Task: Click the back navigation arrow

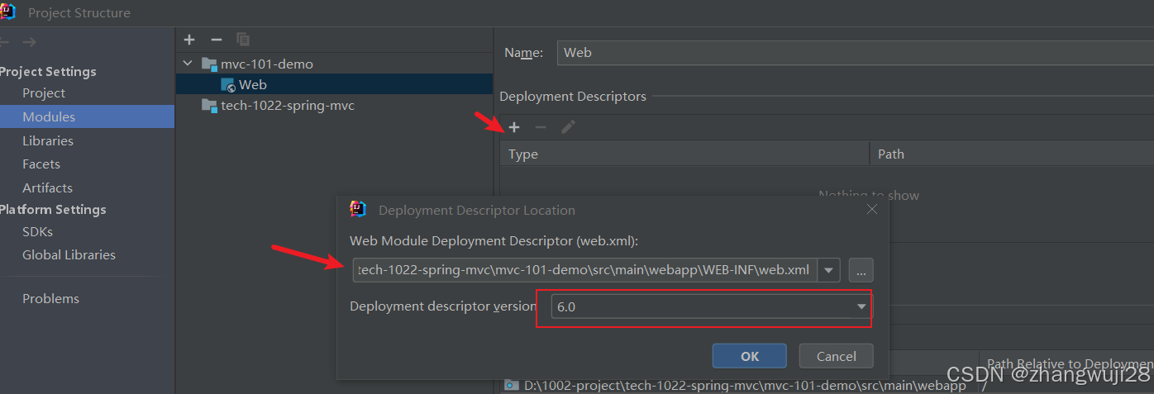Action: 5,41
